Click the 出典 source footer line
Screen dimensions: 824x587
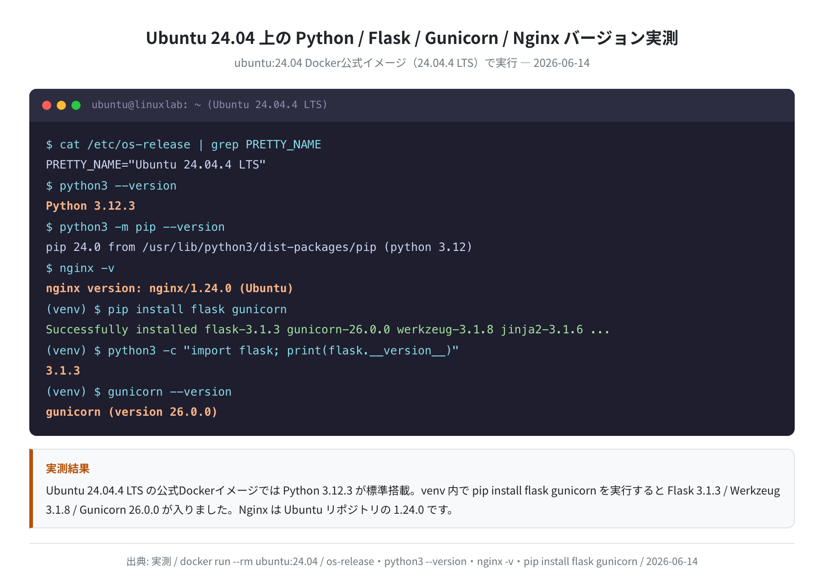click(412, 561)
